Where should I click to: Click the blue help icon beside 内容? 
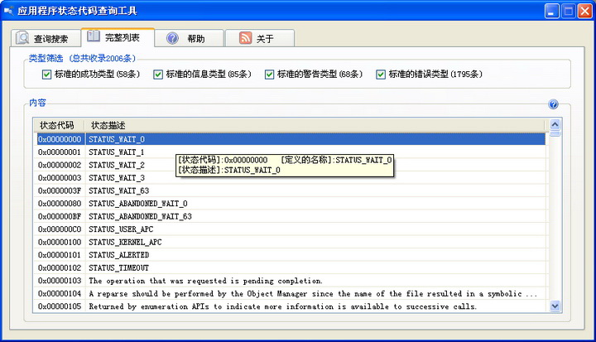[553, 104]
